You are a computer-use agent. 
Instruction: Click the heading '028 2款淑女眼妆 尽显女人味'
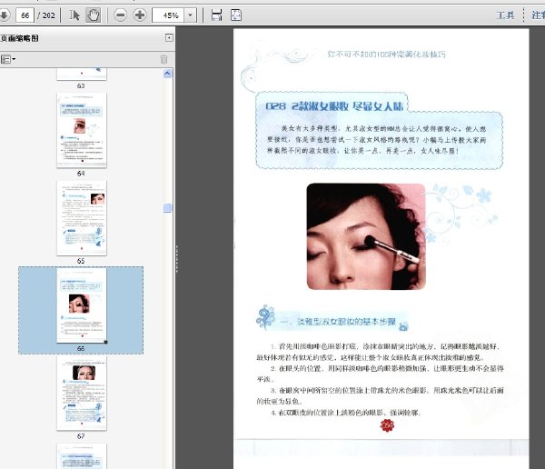334,105
